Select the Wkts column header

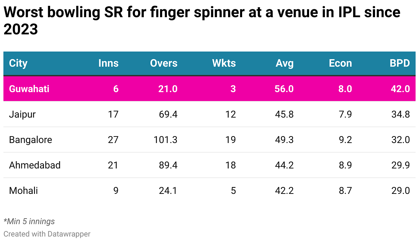[224, 63]
